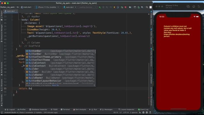The height and width of the screenshot is (115, 204).
Task: Open the Run tool tab
Action: click(x=93, y=110)
